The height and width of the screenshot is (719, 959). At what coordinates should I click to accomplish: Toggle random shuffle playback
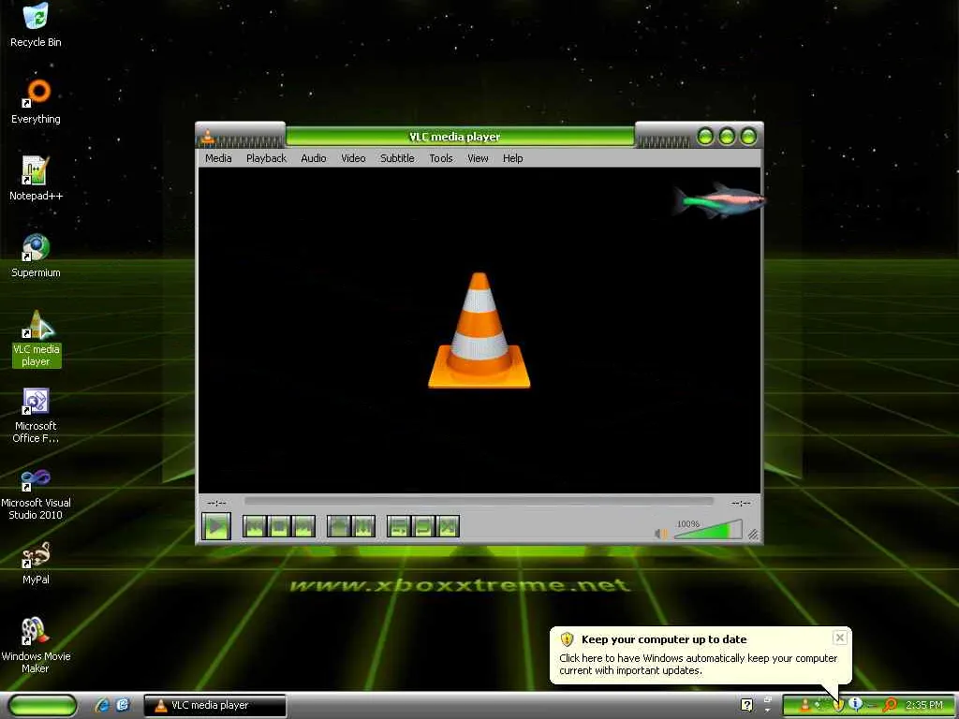448,526
